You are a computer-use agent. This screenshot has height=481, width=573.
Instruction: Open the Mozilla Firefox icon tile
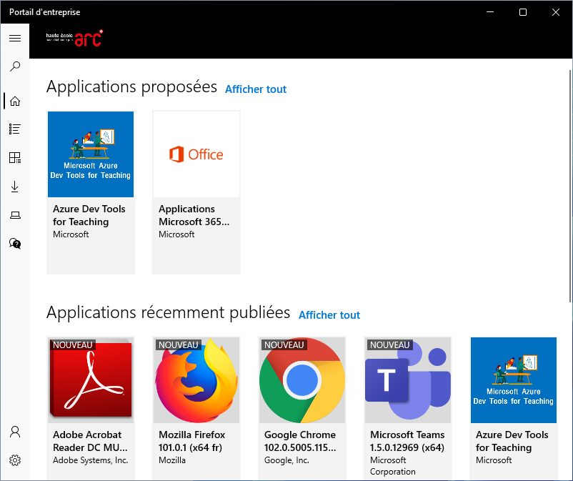pyautogui.click(x=196, y=380)
